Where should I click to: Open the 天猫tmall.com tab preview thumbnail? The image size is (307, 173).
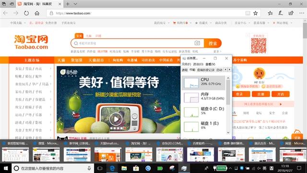coord(108,155)
